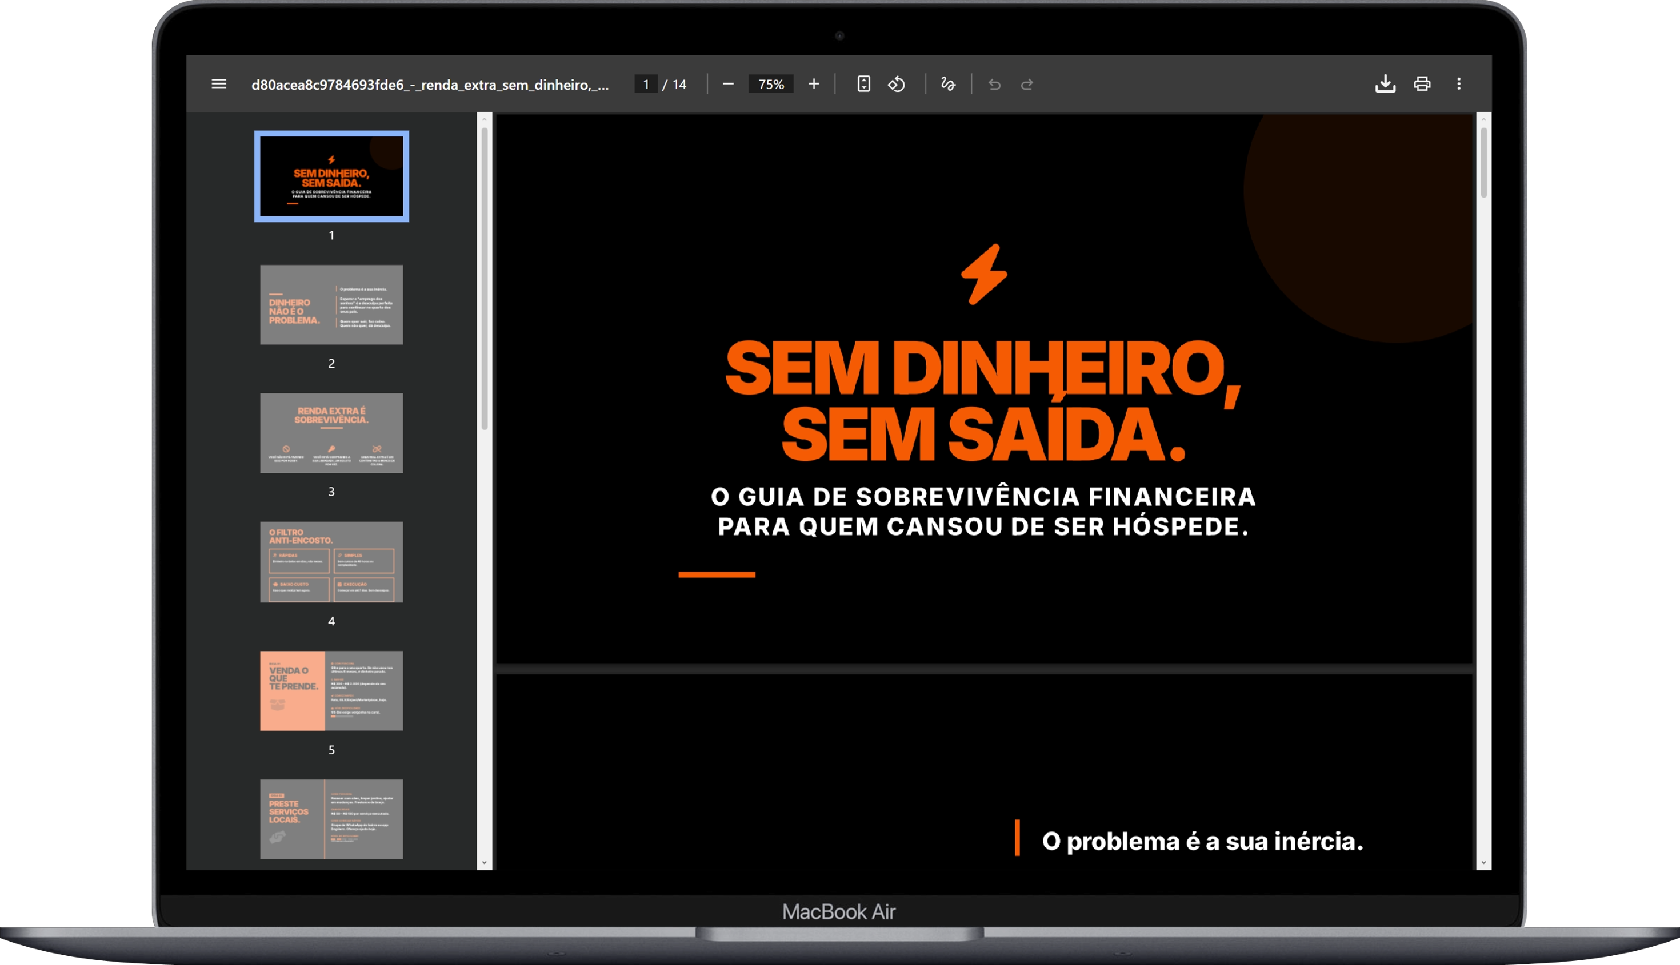Screen dimensions: 1680x965
Task: Open page 2 from the thumbnail panel
Action: pos(331,305)
